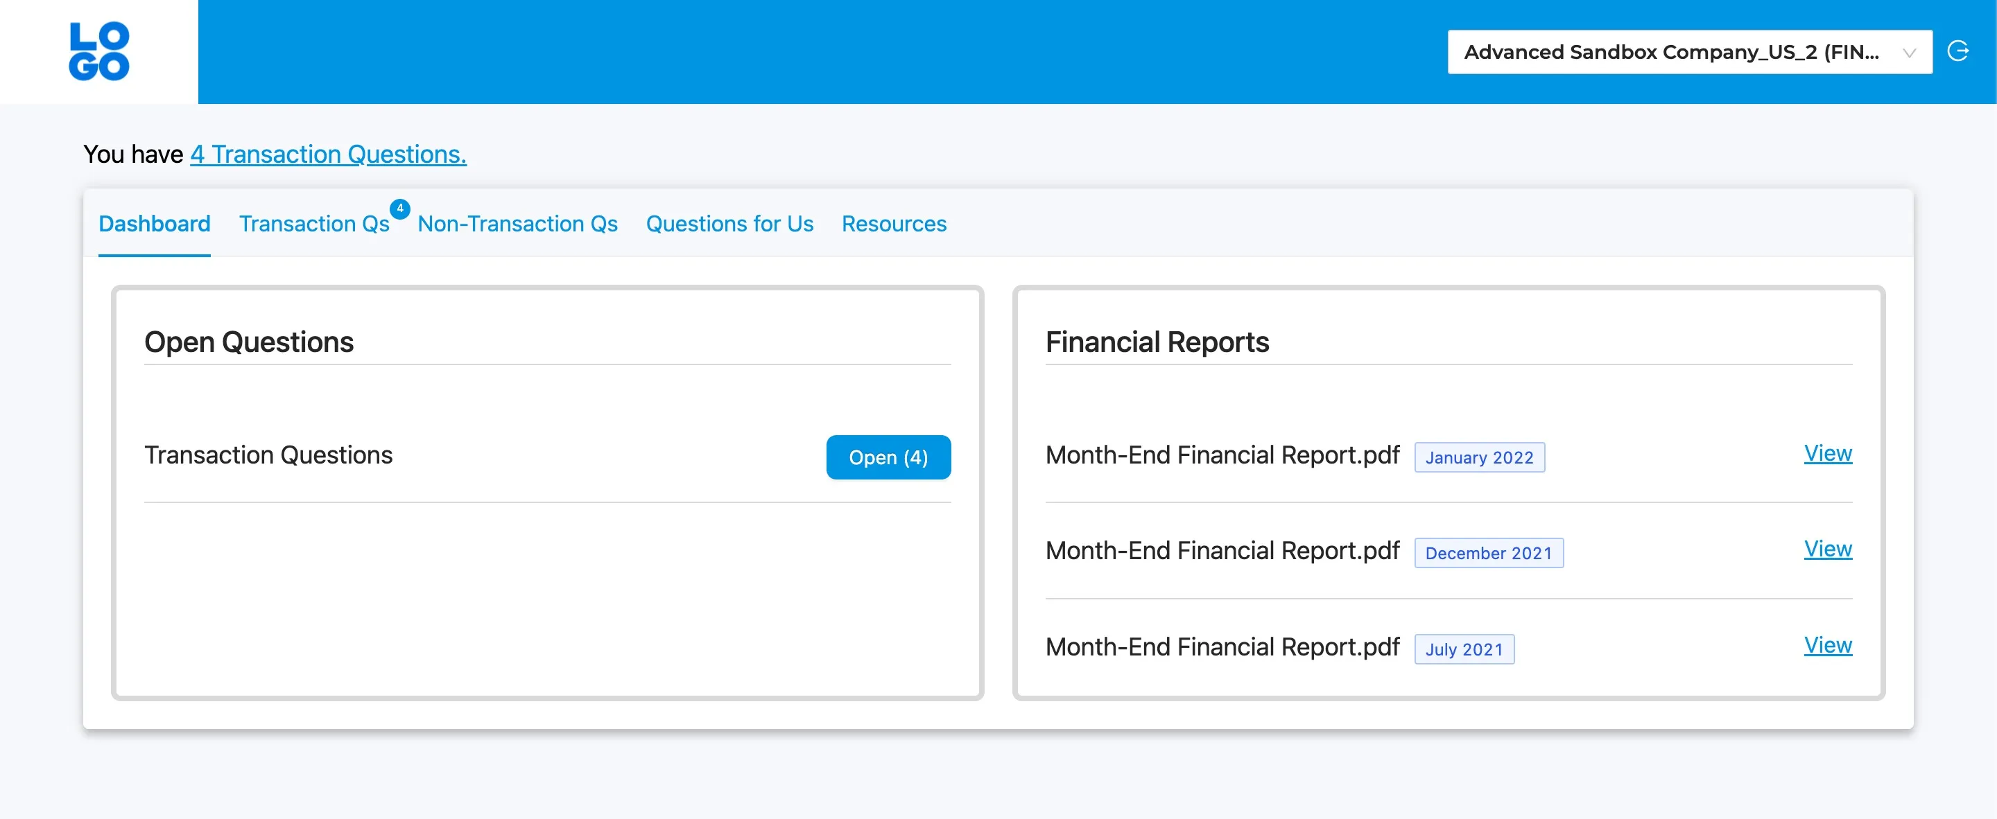View the January 2022 financial report

pyautogui.click(x=1827, y=453)
